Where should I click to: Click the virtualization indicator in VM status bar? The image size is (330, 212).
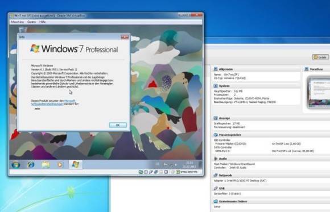coord(166,172)
